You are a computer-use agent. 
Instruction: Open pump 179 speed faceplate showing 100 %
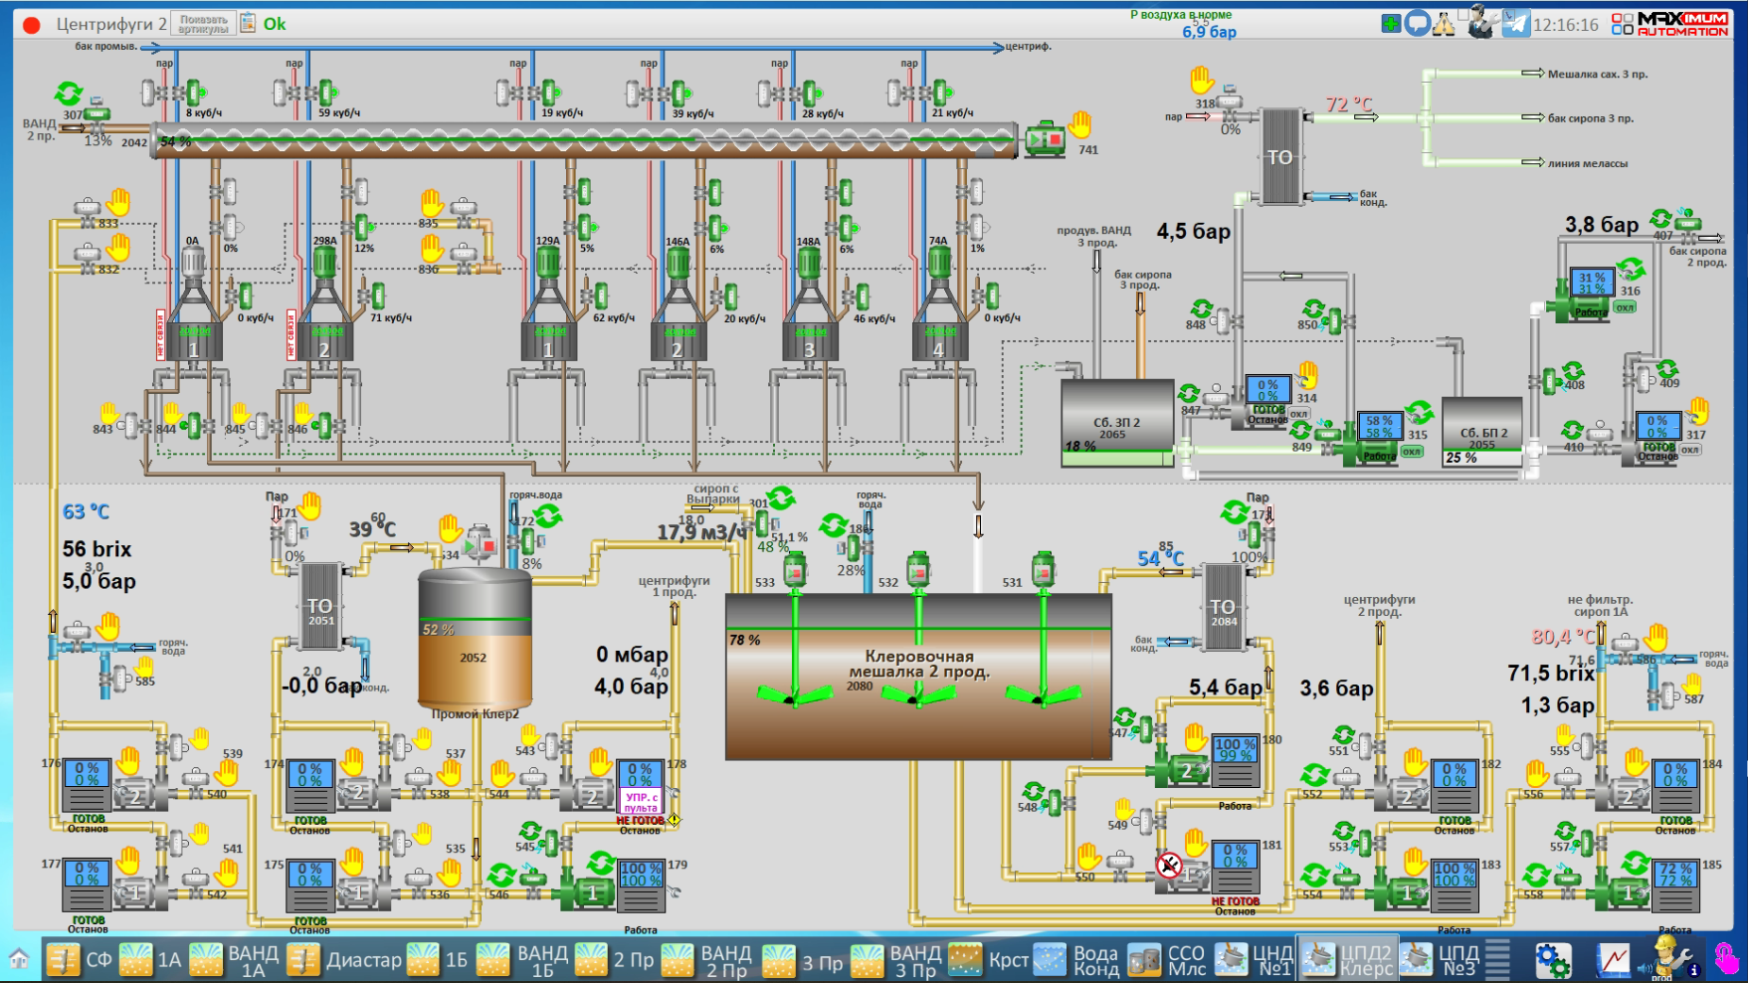pos(642,876)
